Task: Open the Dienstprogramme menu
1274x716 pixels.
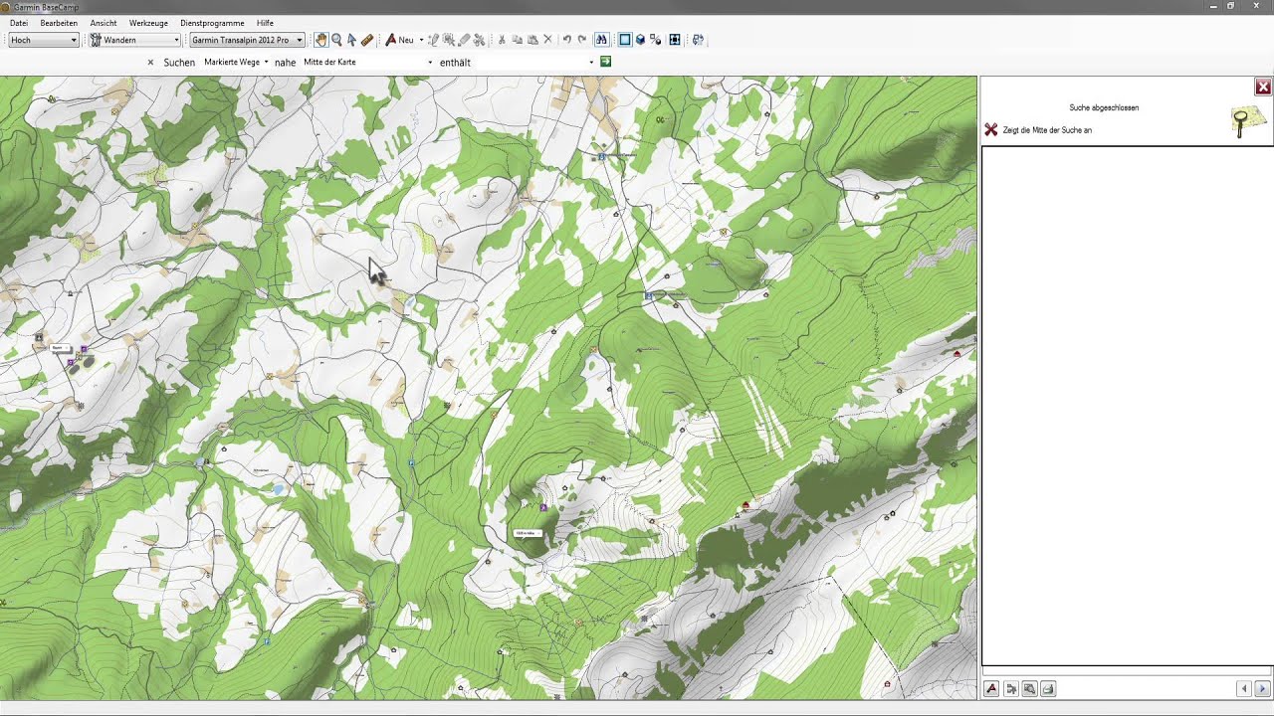Action: click(212, 23)
